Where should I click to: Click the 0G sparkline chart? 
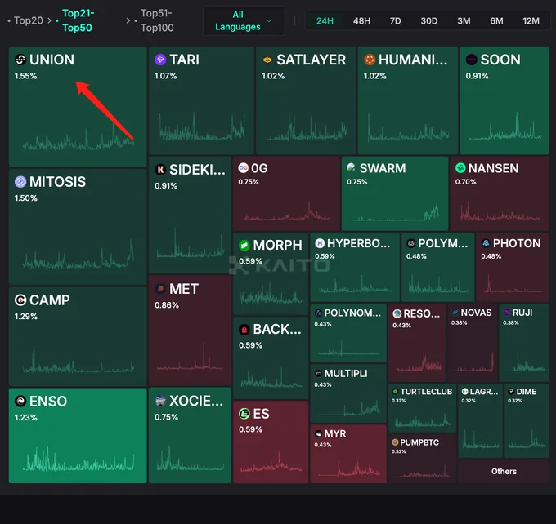point(286,211)
